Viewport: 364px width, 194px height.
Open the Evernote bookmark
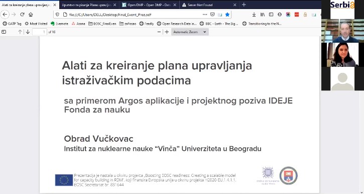click(x=59, y=24)
